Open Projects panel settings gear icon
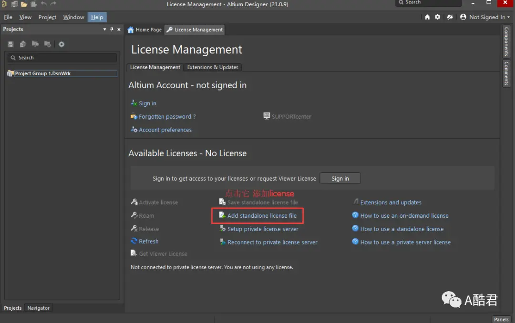 [x=62, y=44]
